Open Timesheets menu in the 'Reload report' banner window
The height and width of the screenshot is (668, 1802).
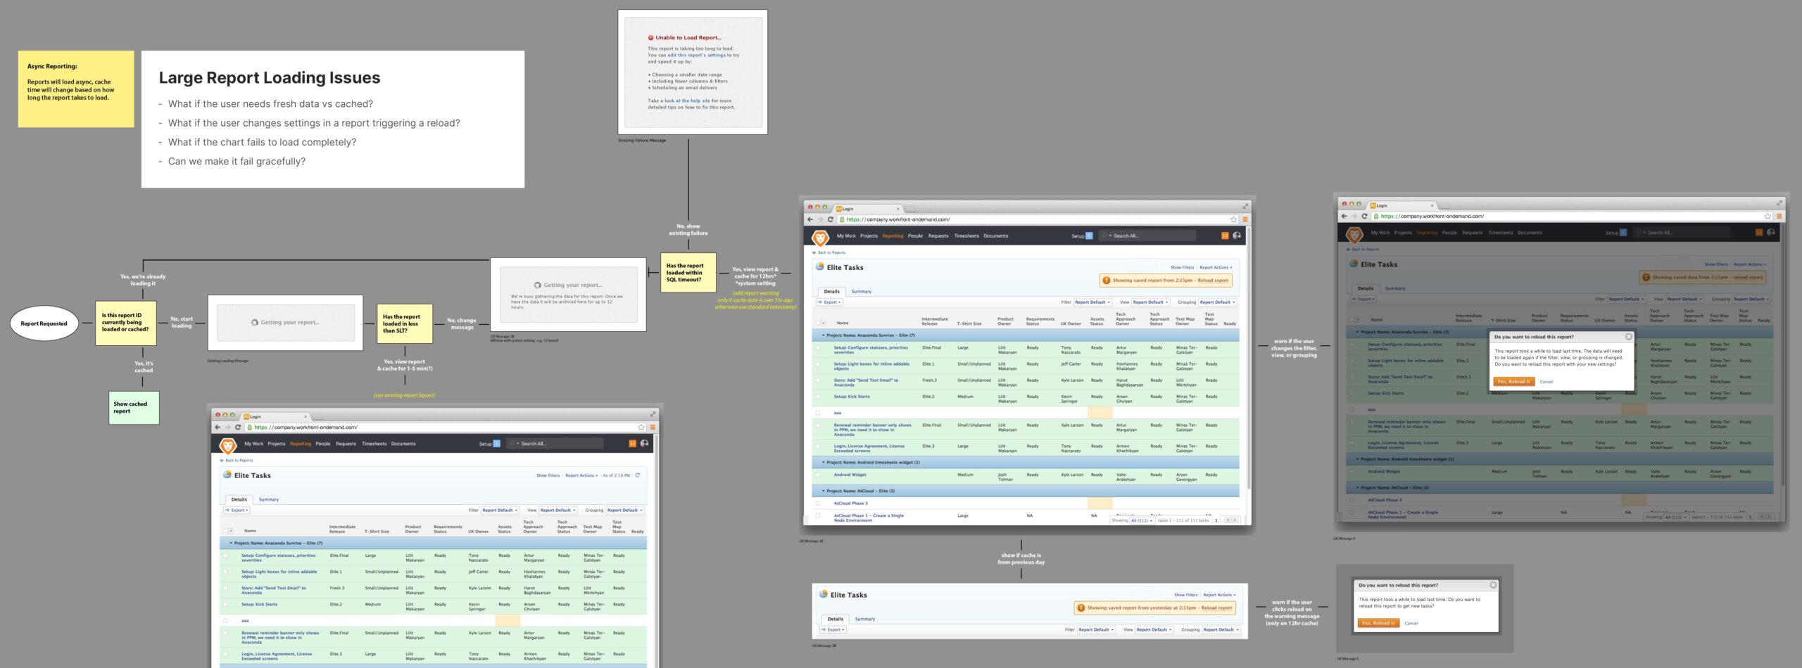tap(966, 236)
